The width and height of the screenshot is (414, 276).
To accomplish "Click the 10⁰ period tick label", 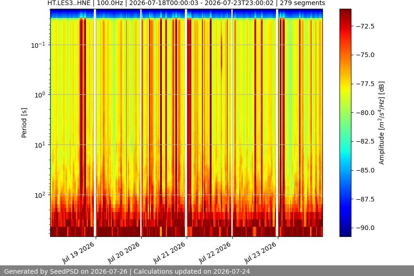I will [40, 95].
